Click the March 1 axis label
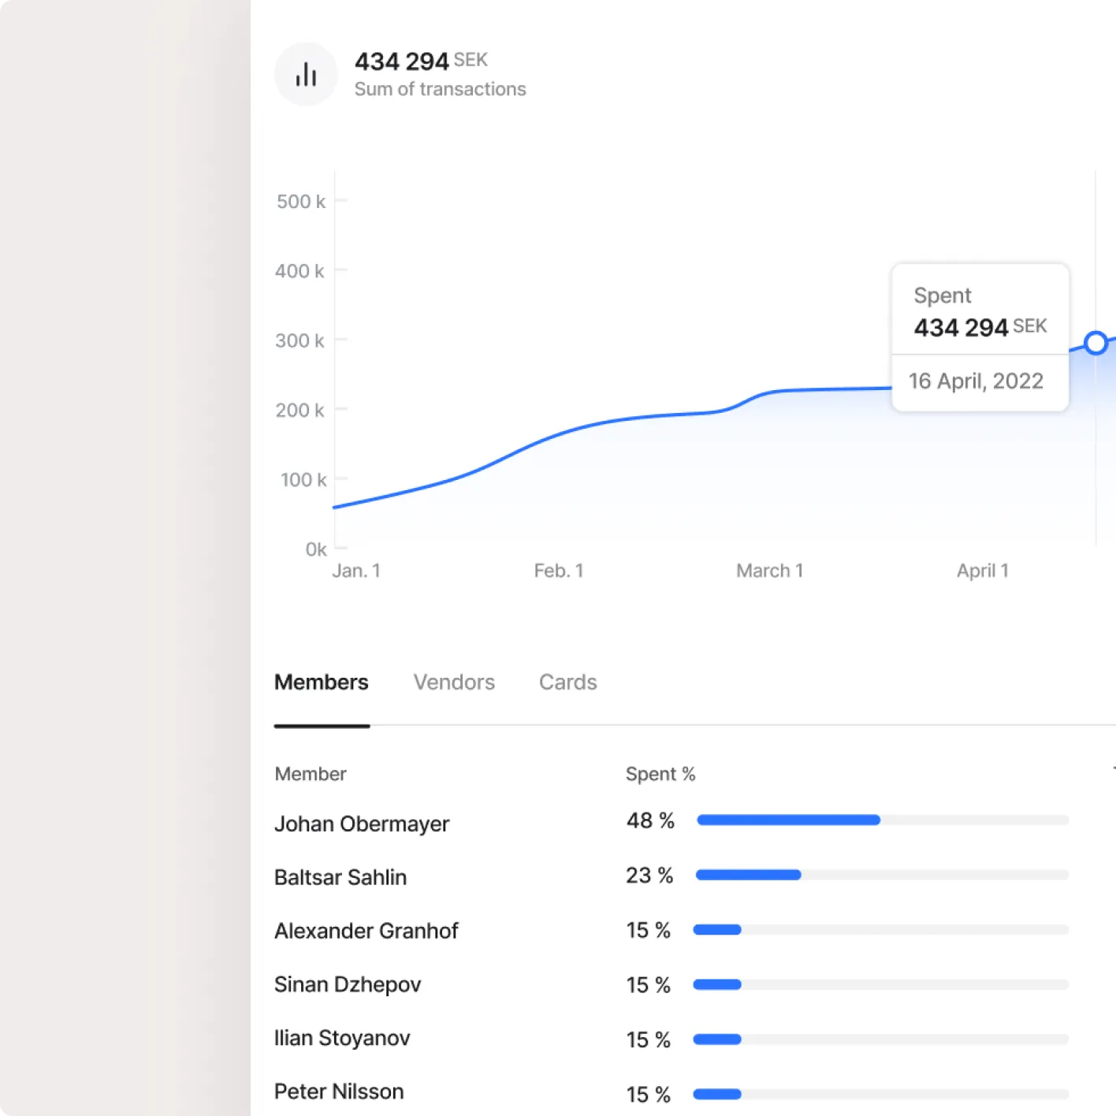 [x=769, y=571]
